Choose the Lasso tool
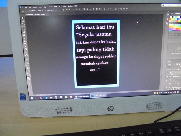 [x=23, y=24]
